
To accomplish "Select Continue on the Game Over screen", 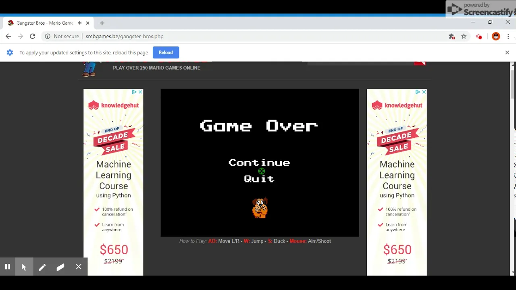I will 259,163.
